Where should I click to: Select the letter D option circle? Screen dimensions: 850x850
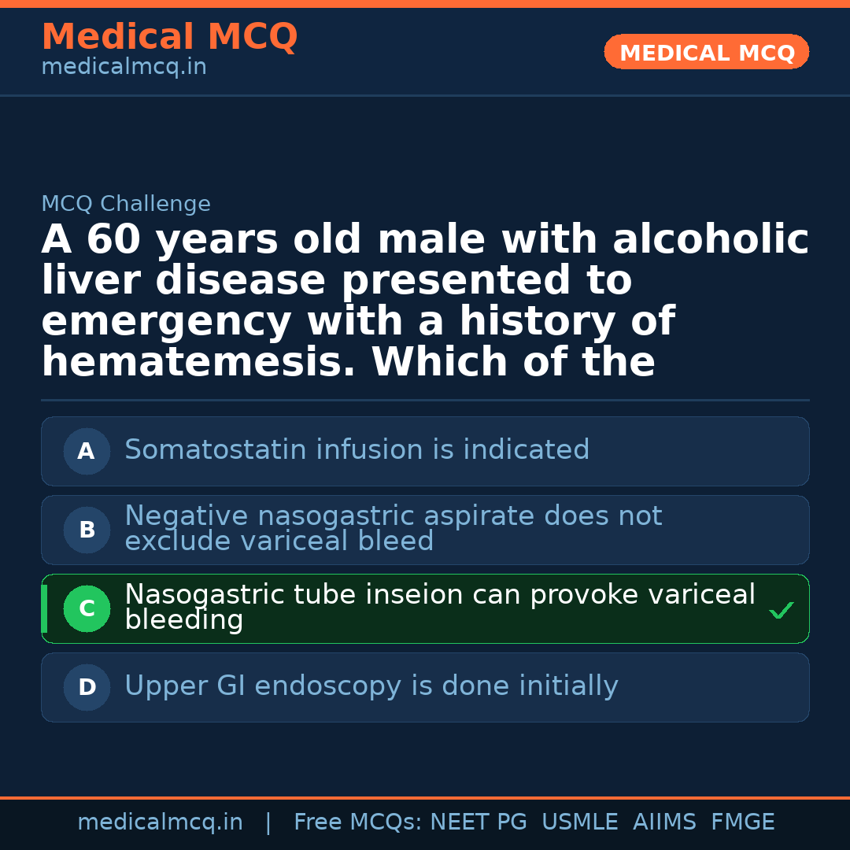(87, 687)
